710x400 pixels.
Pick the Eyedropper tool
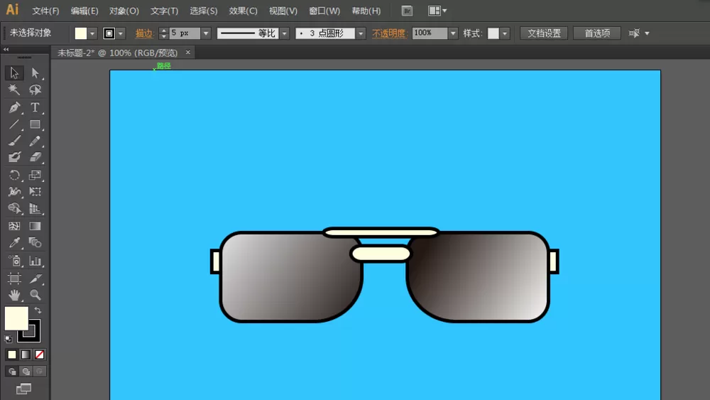[x=14, y=243]
